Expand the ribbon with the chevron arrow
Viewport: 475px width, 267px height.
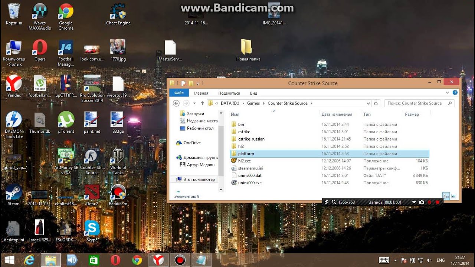(448, 93)
